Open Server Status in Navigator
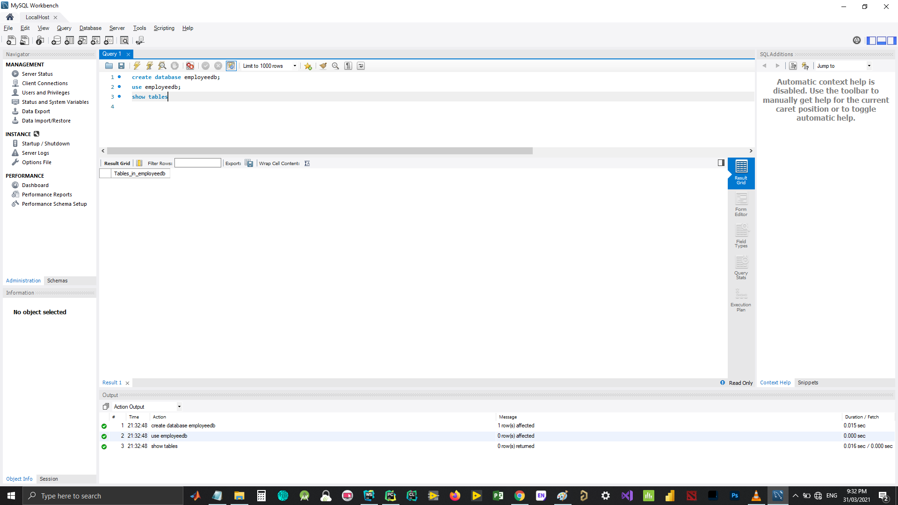This screenshot has width=898, height=505. coord(37,74)
